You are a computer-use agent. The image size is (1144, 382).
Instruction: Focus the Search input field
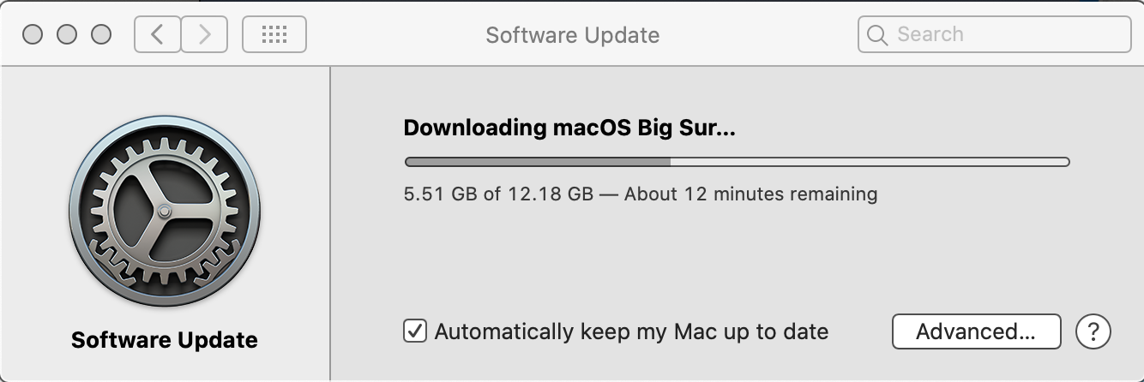coord(994,34)
